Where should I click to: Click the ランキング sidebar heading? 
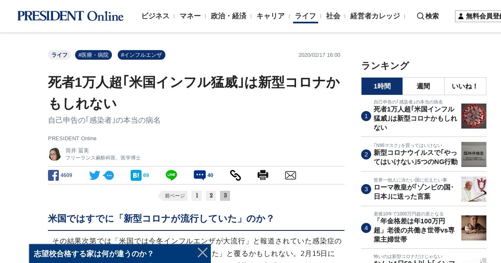(385, 66)
